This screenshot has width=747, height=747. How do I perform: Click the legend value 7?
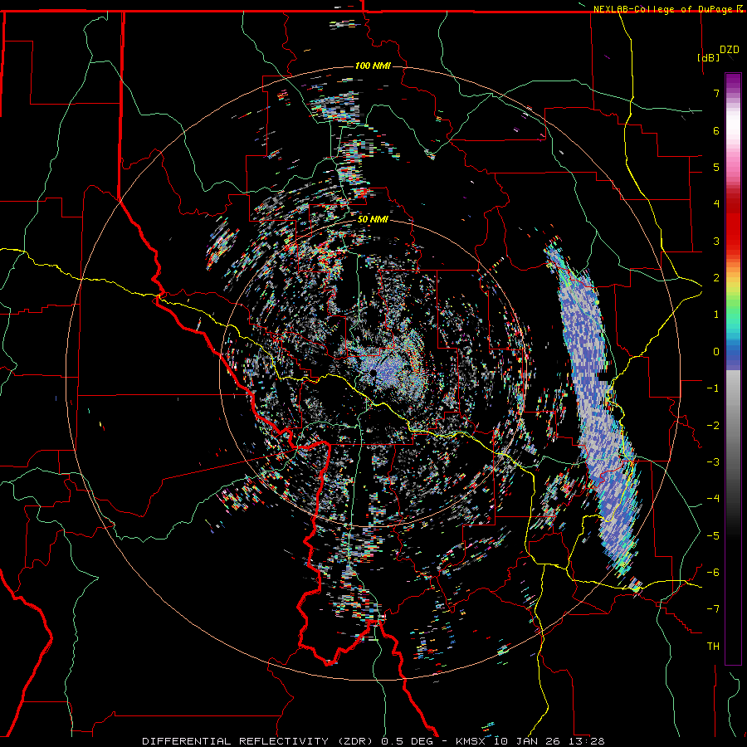point(716,93)
